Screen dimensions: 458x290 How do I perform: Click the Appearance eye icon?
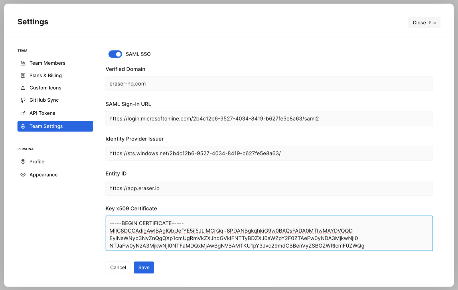point(23,175)
